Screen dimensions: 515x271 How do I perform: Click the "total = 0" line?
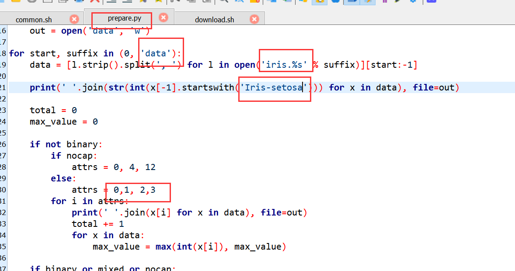pyautogui.click(x=53, y=111)
